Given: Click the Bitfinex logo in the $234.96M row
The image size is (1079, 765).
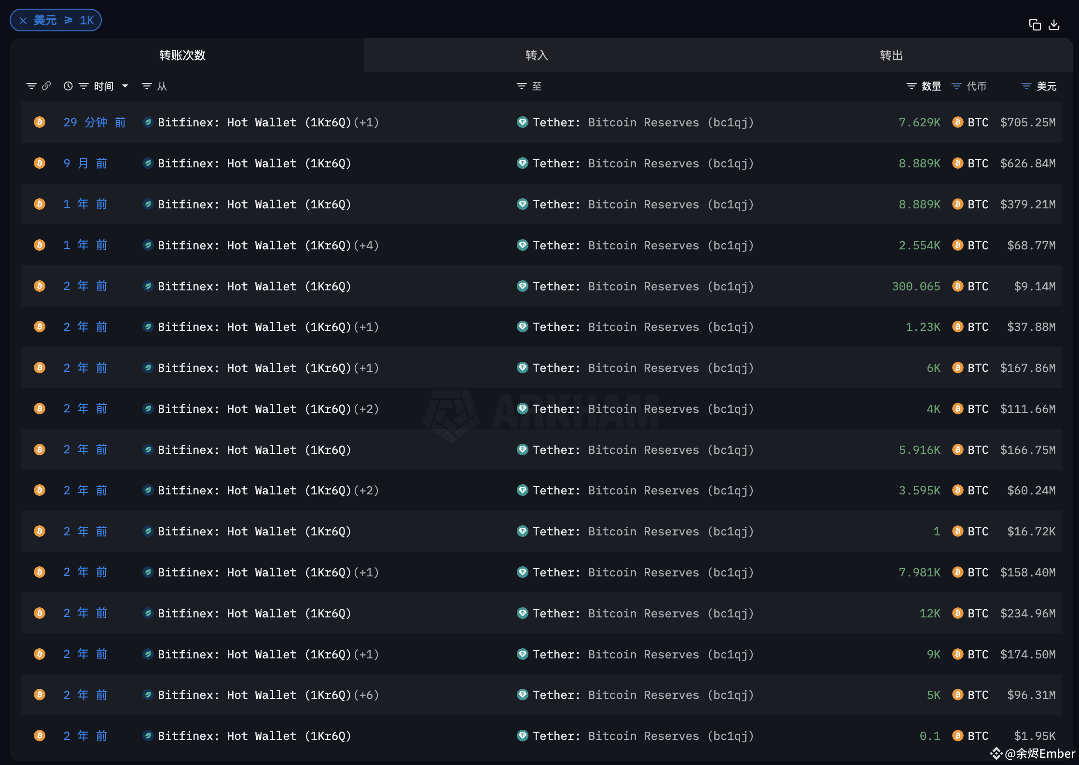Looking at the screenshot, I should click(x=148, y=613).
